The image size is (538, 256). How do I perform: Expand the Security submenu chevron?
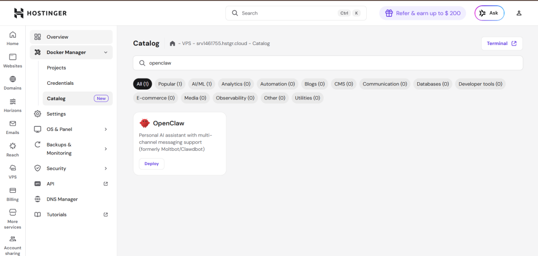[x=106, y=168]
